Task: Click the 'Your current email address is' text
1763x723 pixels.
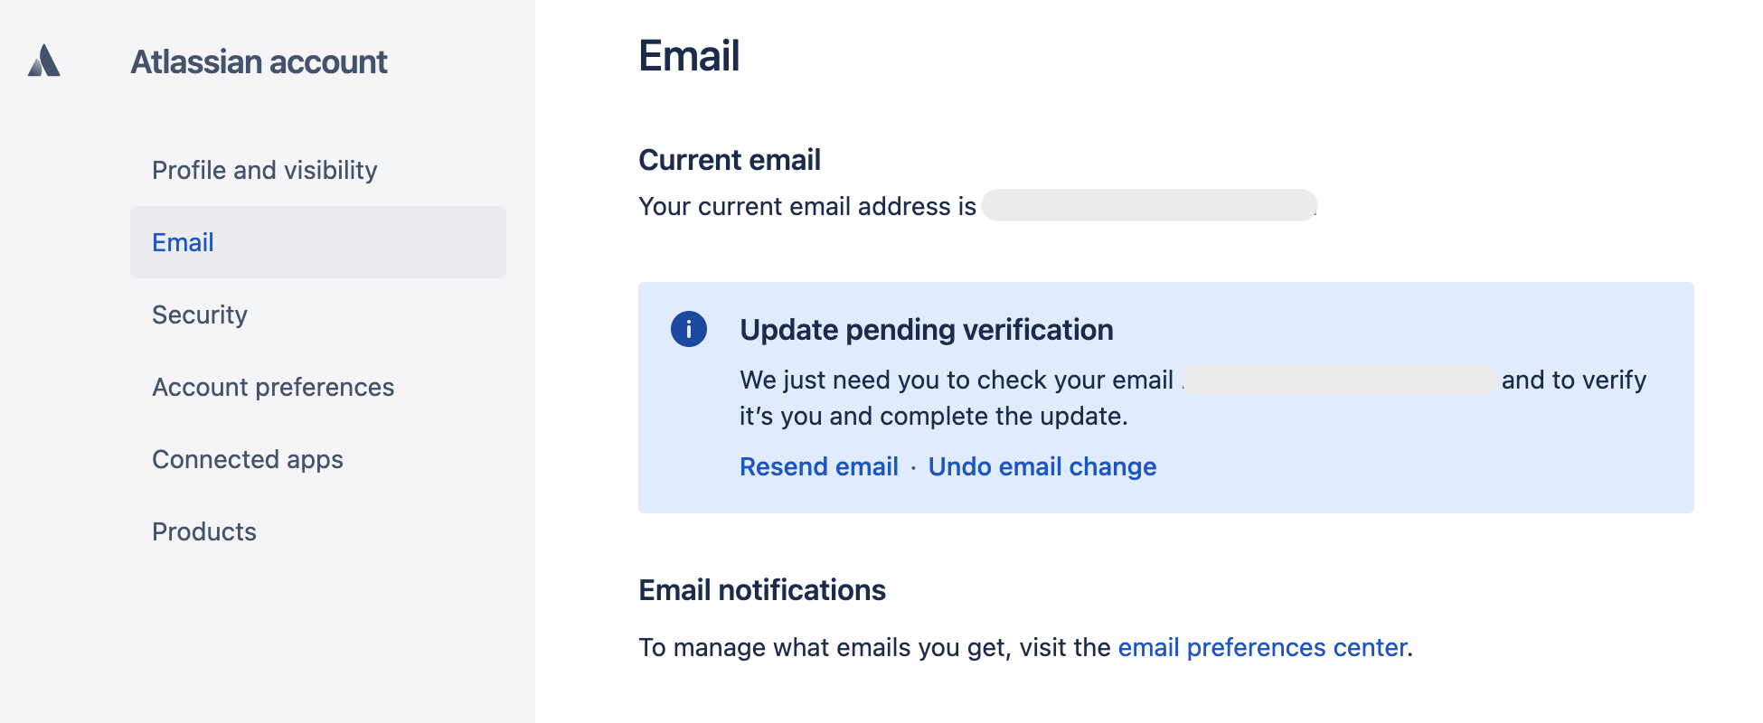Action: (x=806, y=206)
